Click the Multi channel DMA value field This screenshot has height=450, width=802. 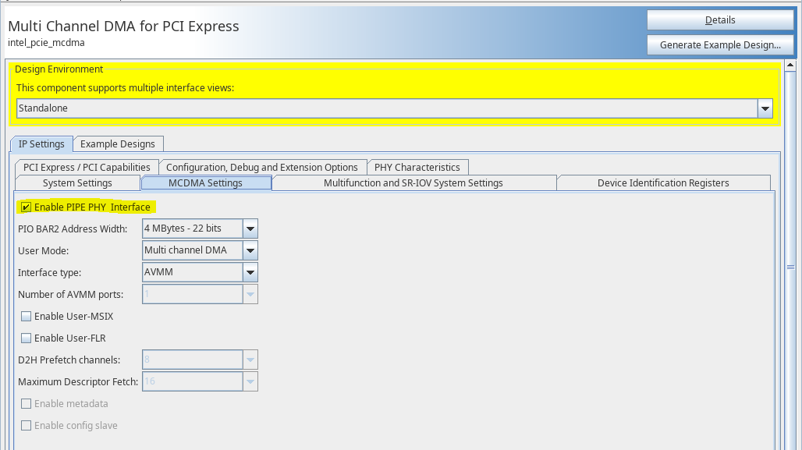click(x=193, y=250)
